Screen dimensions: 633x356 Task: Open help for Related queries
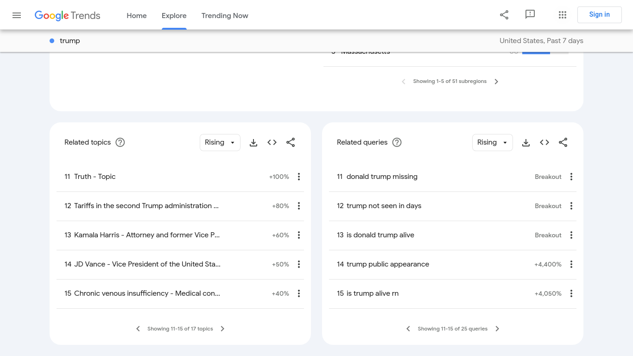(x=397, y=142)
